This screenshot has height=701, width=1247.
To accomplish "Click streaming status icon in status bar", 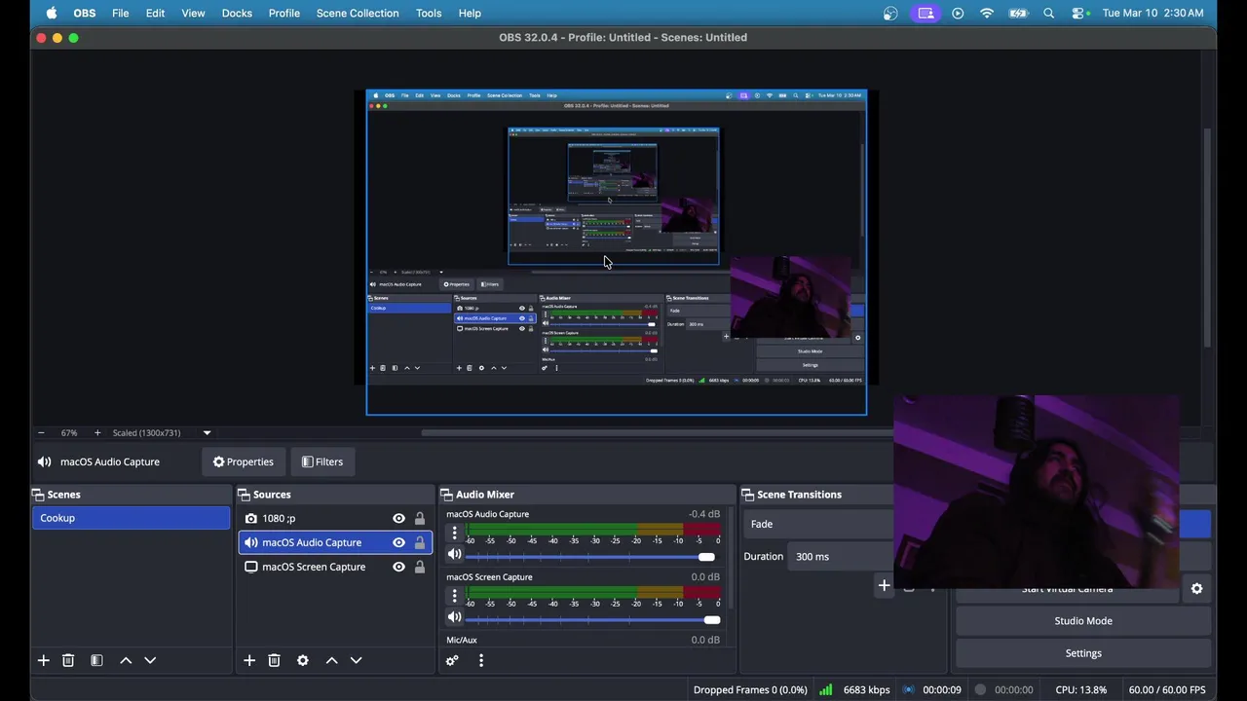I will click(x=908, y=689).
